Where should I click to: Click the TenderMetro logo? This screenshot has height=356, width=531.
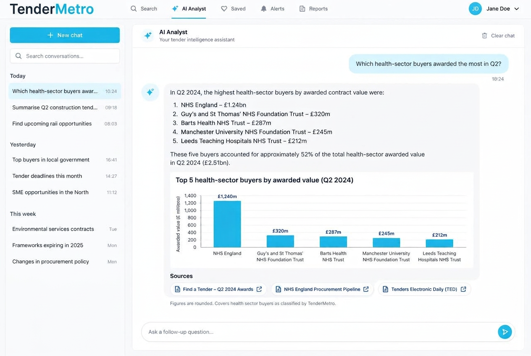point(52,9)
